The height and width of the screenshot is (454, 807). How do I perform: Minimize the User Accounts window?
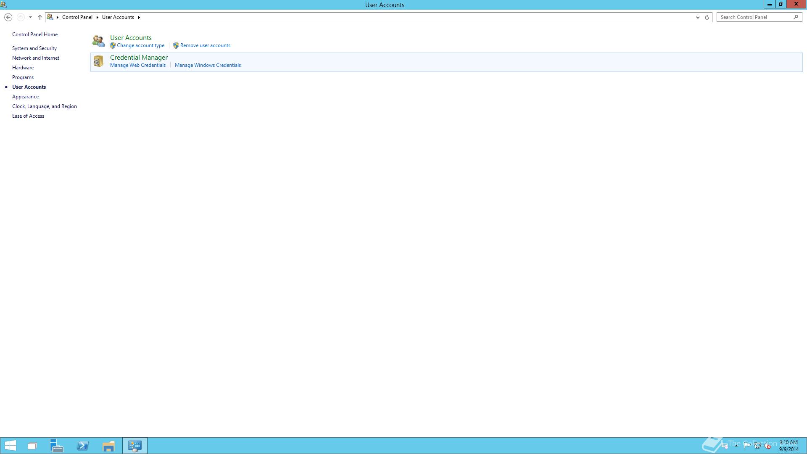tap(769, 4)
